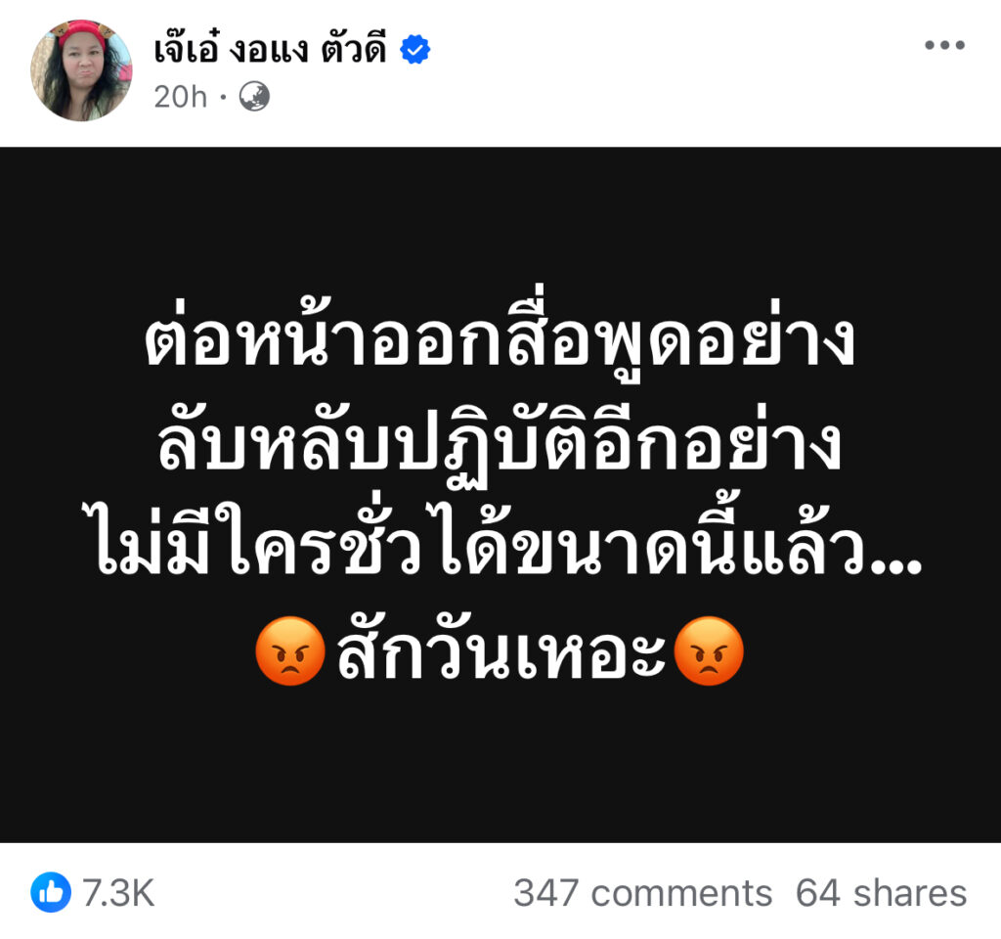View the 64 shares list
1001x939 pixels.
(881, 892)
